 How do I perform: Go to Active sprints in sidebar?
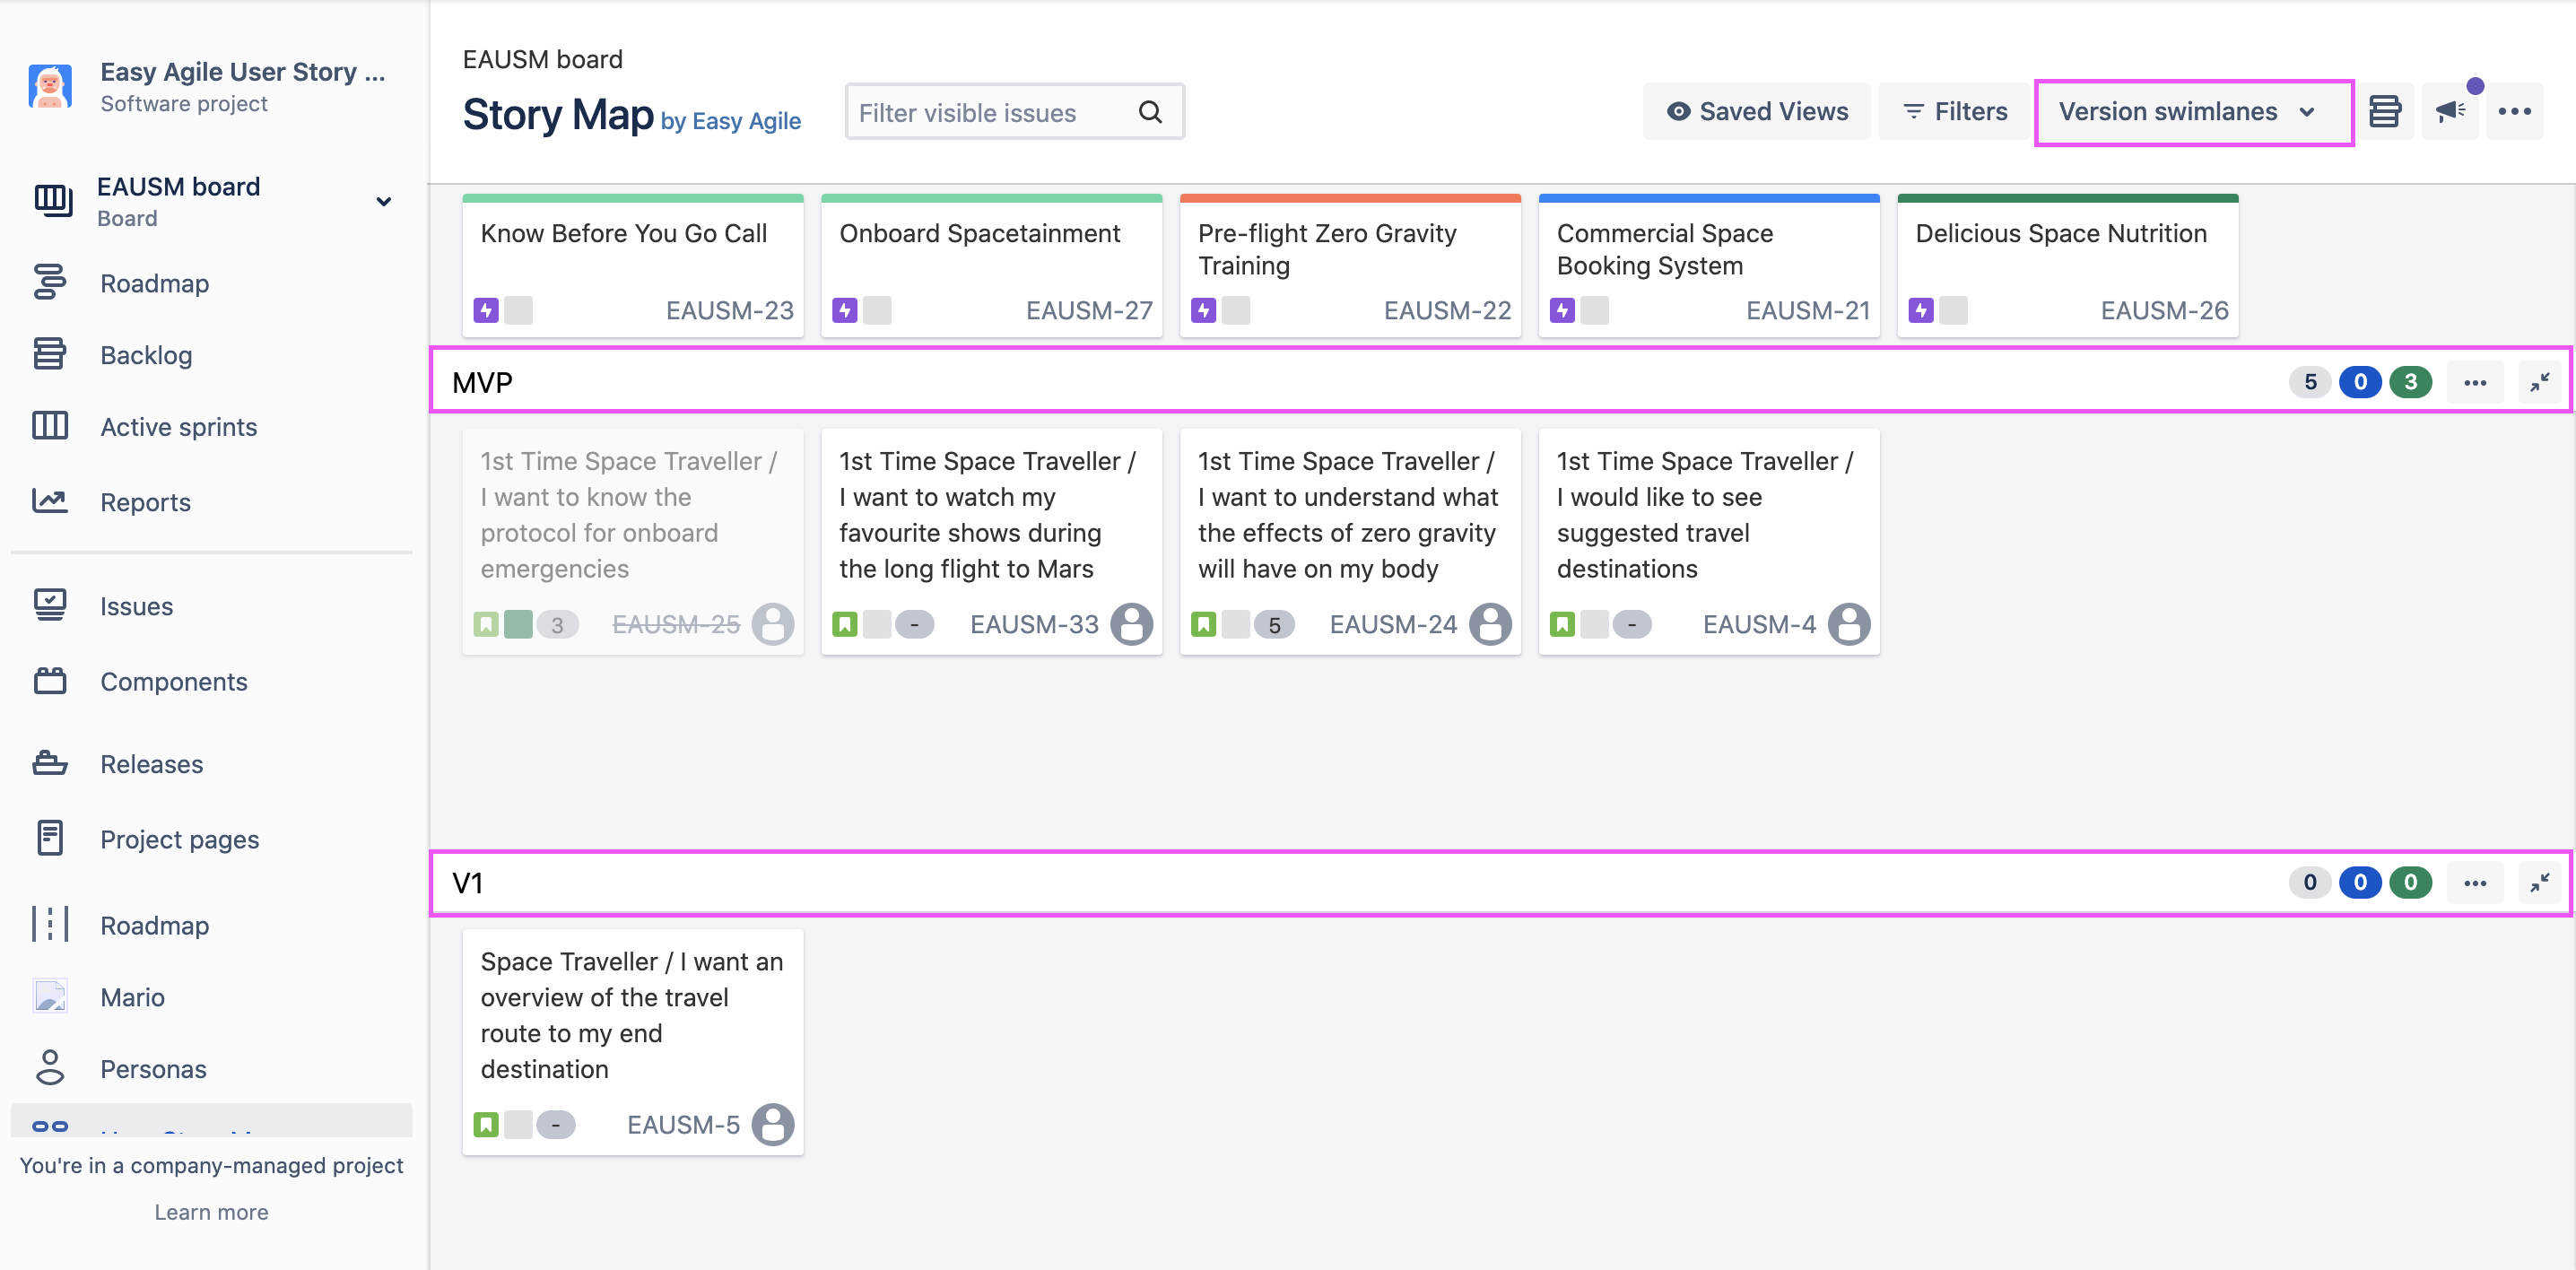(x=178, y=427)
